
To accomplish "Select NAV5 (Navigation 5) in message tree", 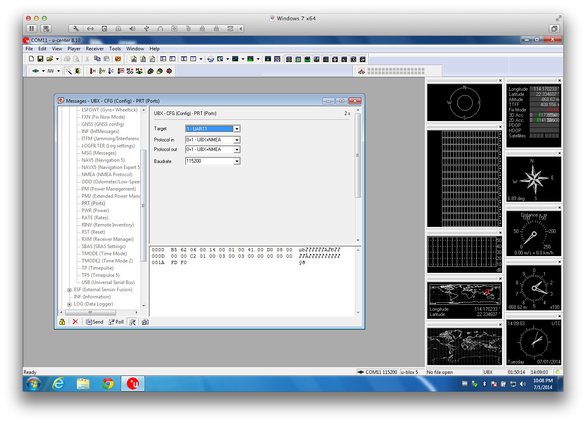I will pos(103,160).
